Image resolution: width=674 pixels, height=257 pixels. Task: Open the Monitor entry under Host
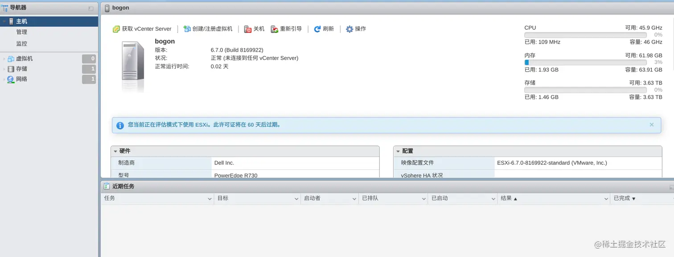(x=22, y=44)
